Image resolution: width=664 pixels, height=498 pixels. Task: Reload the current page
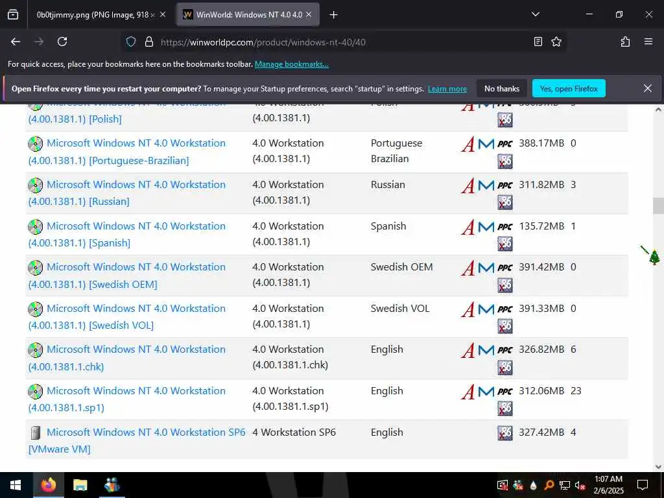click(x=62, y=41)
